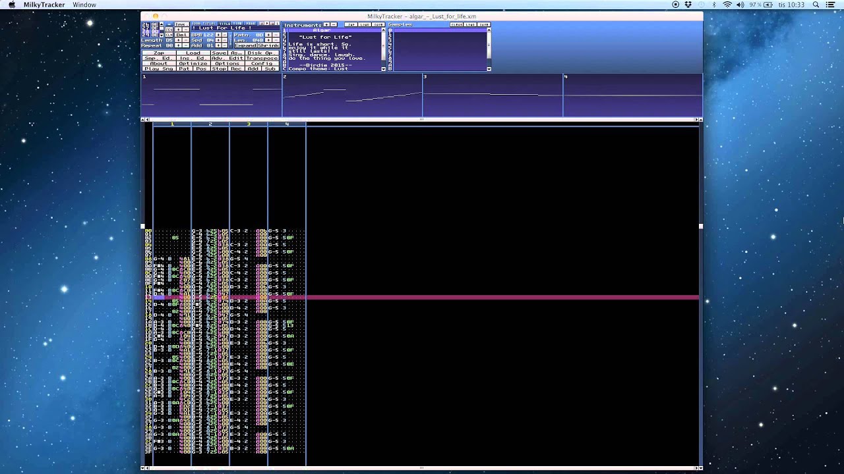844x474 pixels.
Task: Click the Wi-Fi status icon
Action: (x=727, y=5)
